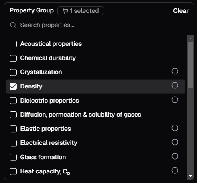View info for Glass formation
Image resolution: width=197 pixels, height=183 pixels.
point(175,156)
